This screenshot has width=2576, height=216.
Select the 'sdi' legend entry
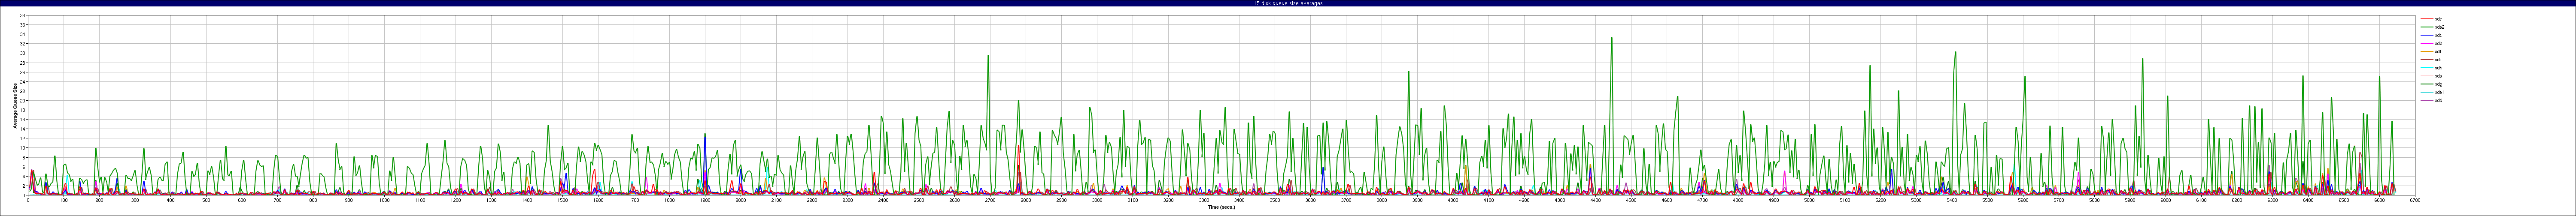coord(2439,60)
